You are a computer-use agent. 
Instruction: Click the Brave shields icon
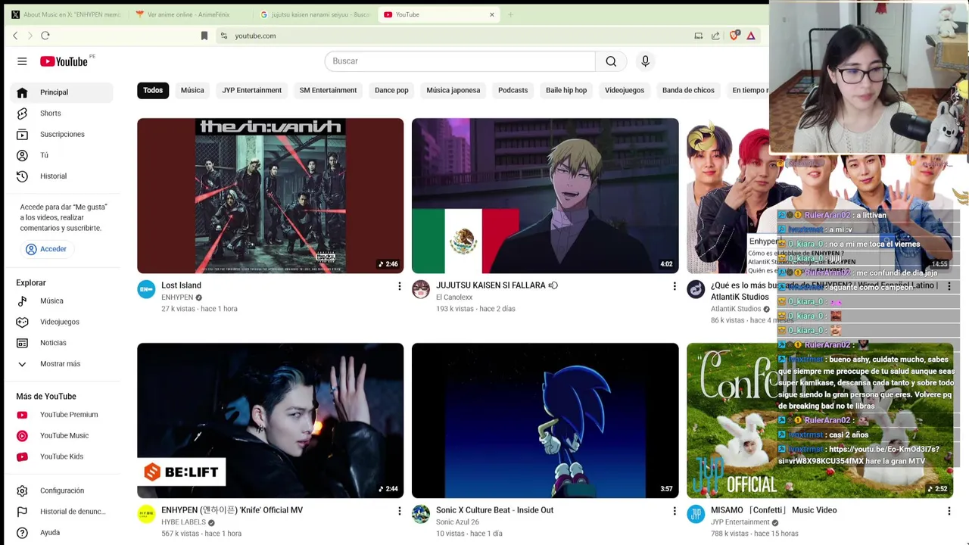734,36
